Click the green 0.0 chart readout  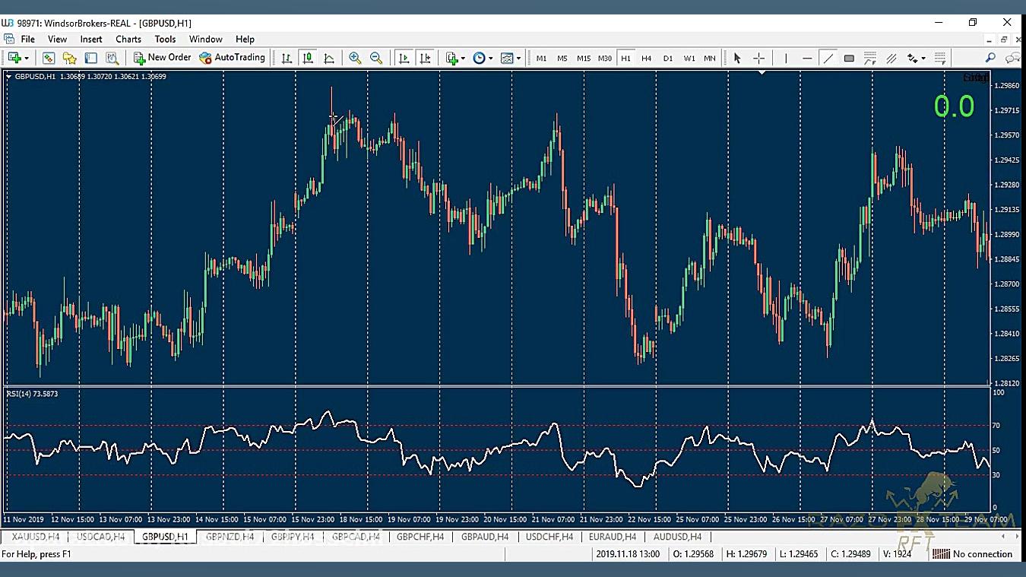point(954,106)
